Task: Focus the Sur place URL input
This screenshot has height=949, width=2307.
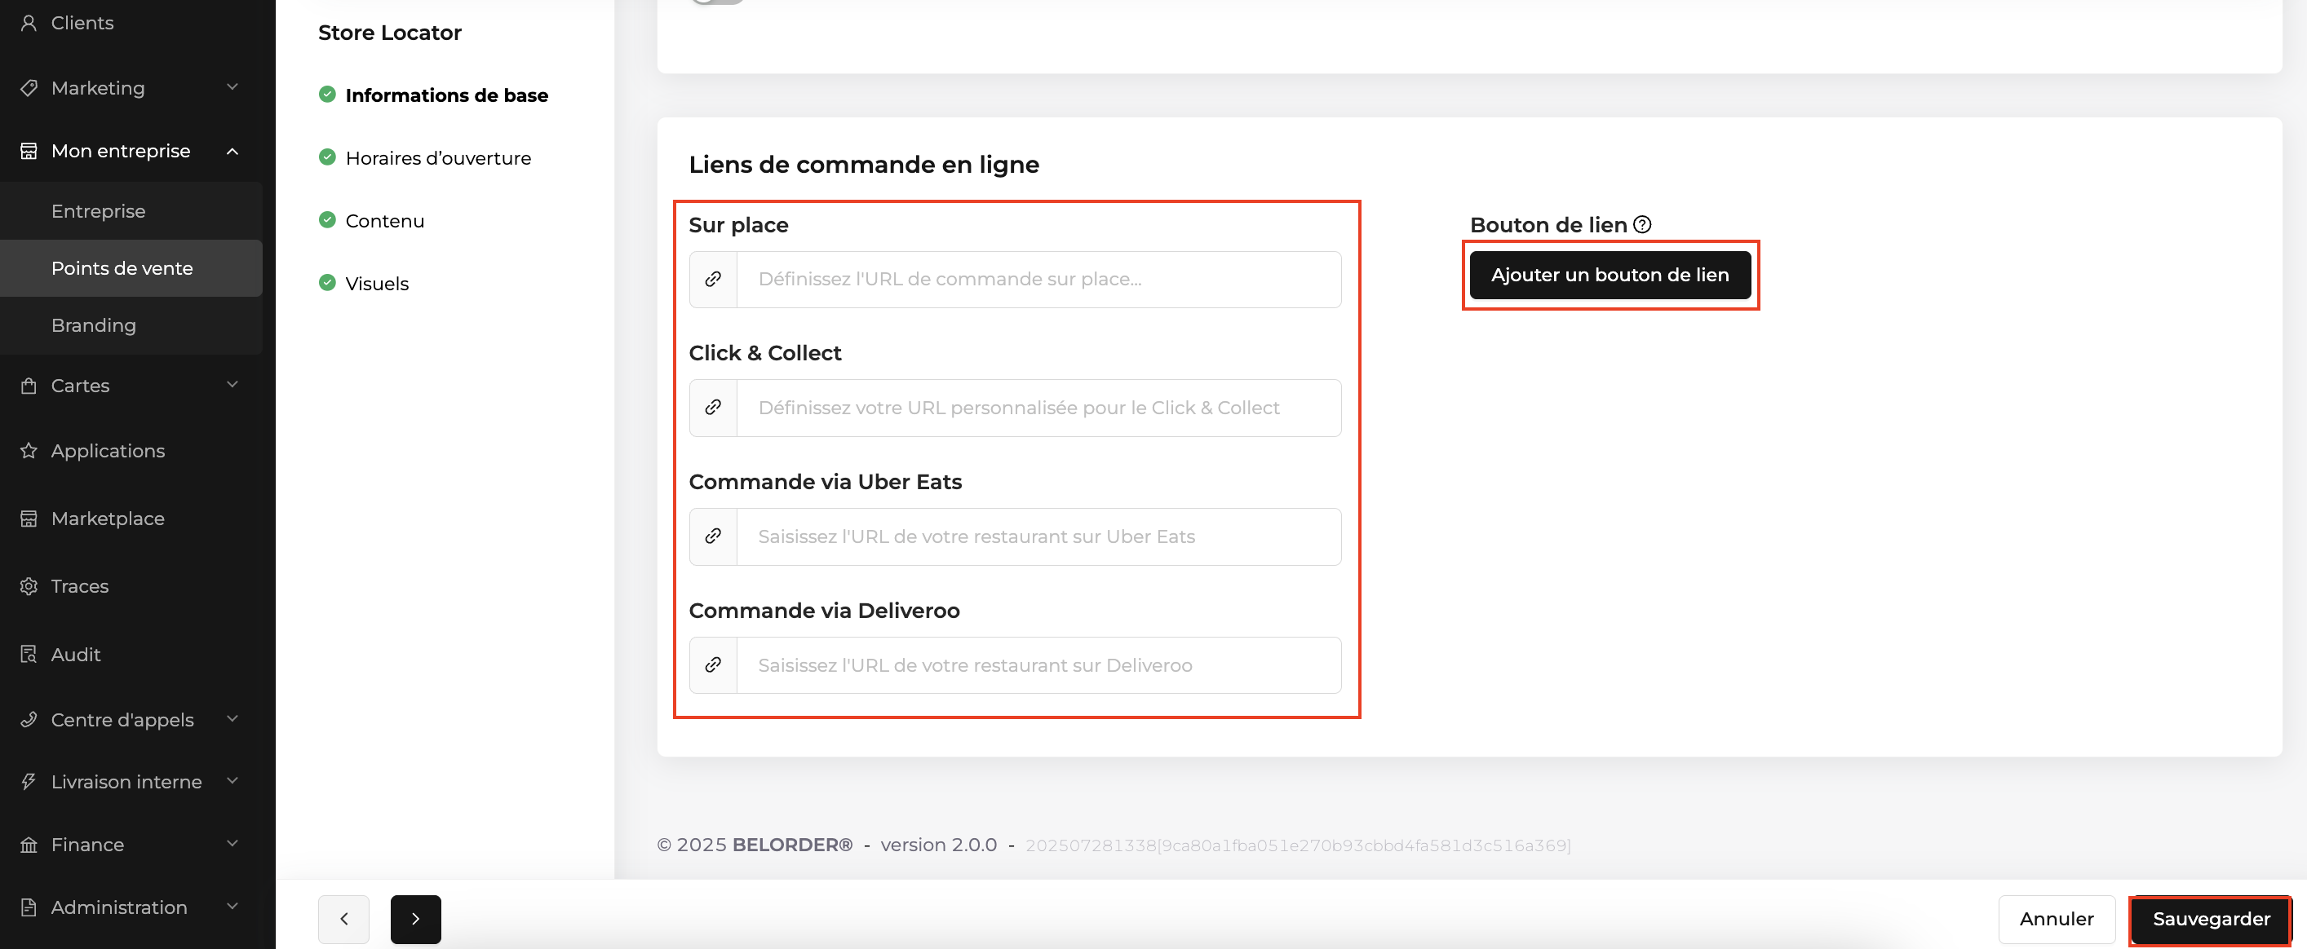Action: [1038, 280]
